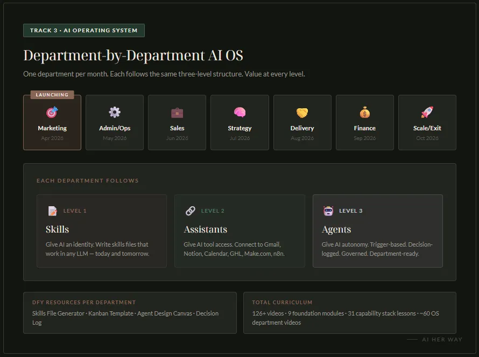Click the Level 2 chain link icon

pyautogui.click(x=190, y=211)
